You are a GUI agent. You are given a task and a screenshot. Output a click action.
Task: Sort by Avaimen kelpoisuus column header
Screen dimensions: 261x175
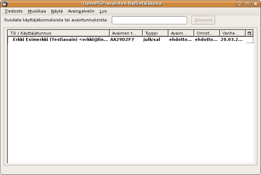181,33
